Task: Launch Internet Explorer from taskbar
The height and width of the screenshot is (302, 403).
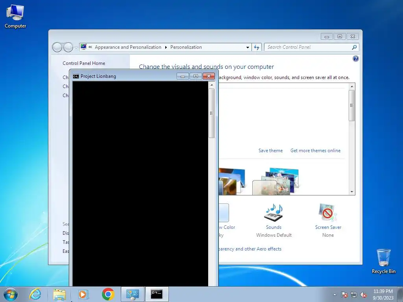Action: [x=35, y=294]
